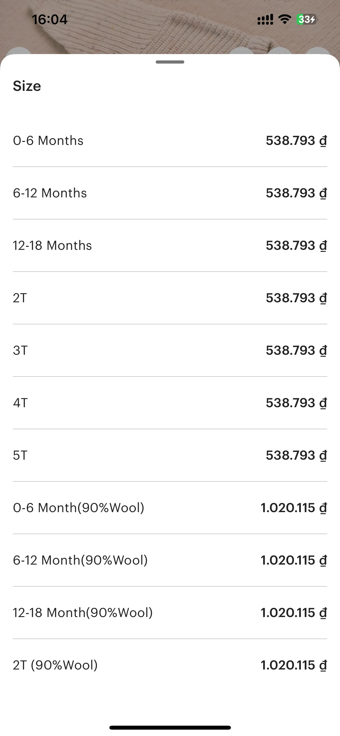The height and width of the screenshot is (736, 340).
Task: Tap the Size sheet heading
Action: click(x=27, y=86)
